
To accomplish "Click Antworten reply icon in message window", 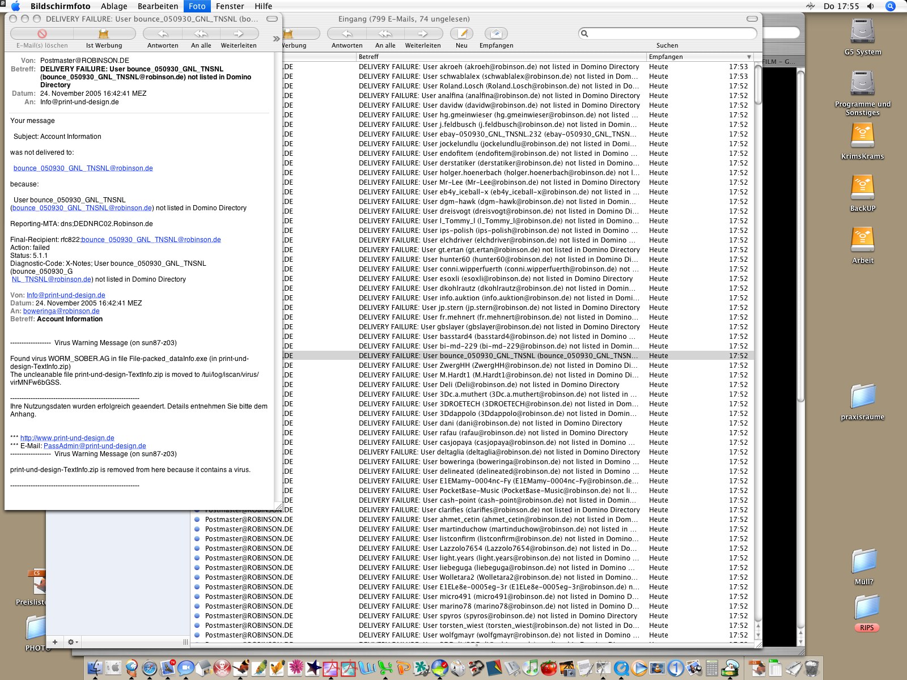I will tap(163, 34).
